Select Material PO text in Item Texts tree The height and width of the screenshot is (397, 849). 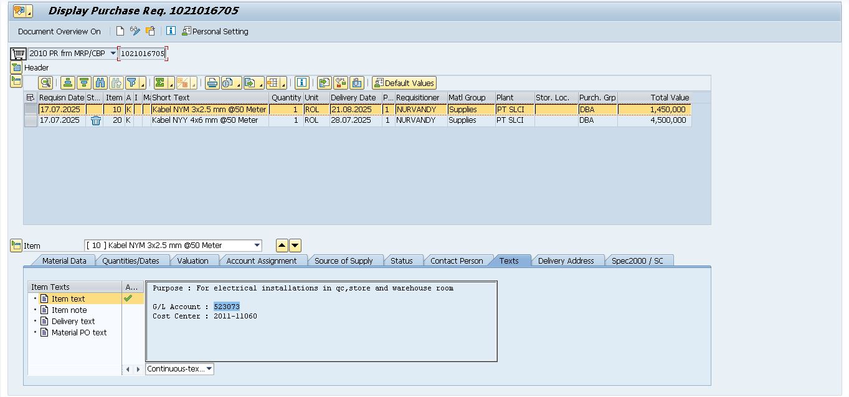point(79,333)
